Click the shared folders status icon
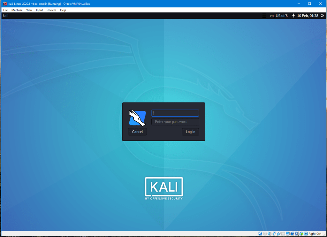The width and height of the screenshot is (327, 237). tap(283, 234)
